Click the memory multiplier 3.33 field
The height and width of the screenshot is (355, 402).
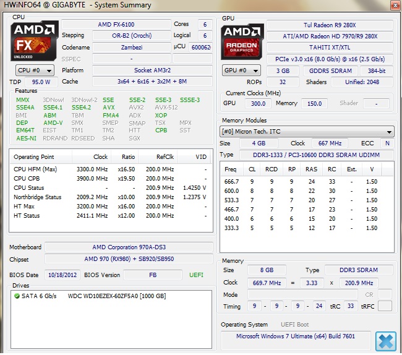[x=312, y=283]
